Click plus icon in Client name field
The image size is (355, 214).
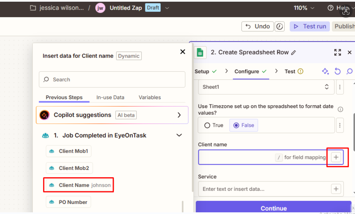click(336, 157)
